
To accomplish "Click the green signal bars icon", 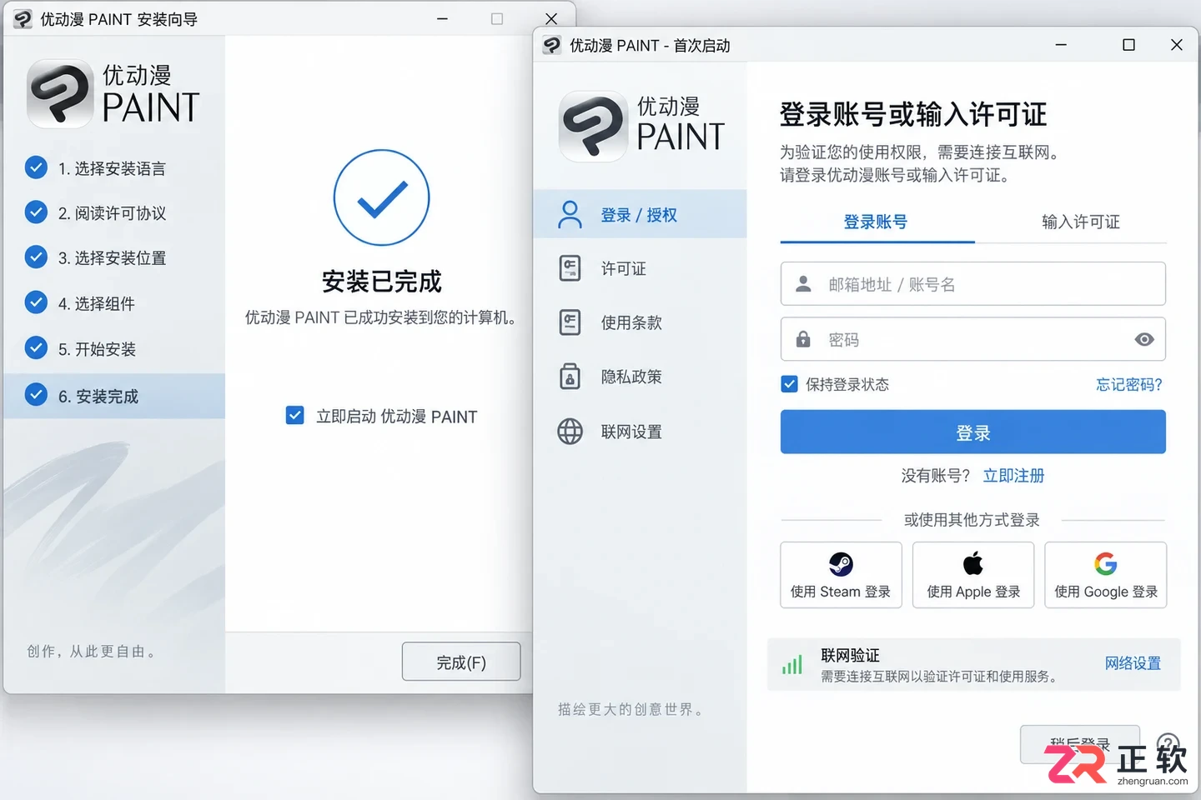I will [x=792, y=664].
